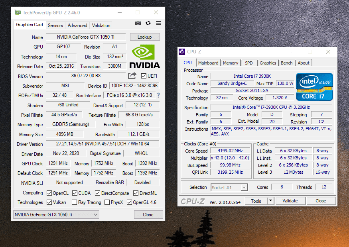Click the Code Name Sandy Bridge-E value
Viewport: 349px width, 247px height.
(x=232, y=83)
